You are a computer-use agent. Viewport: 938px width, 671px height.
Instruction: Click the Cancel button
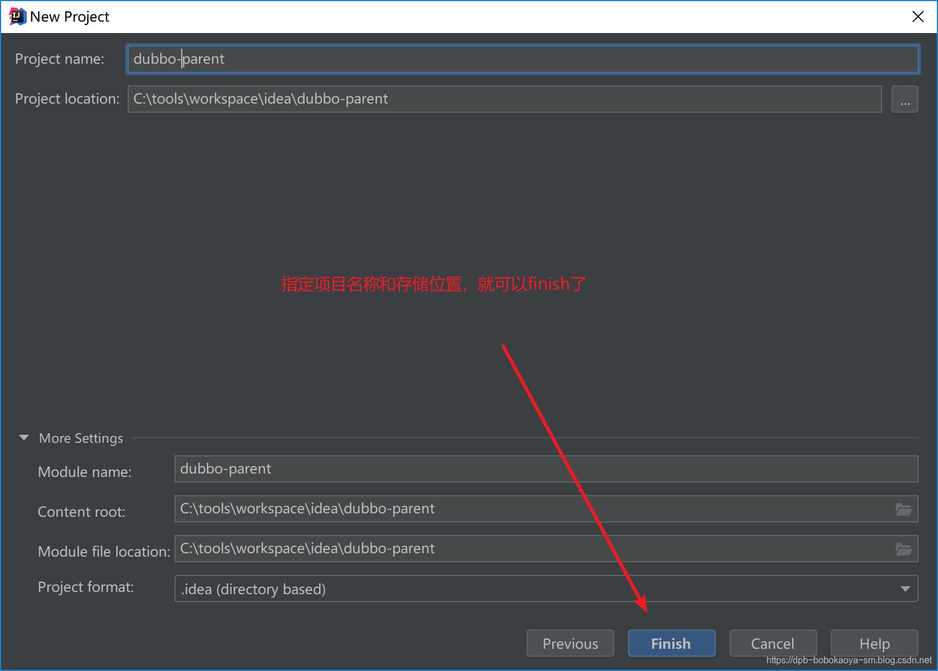(773, 643)
